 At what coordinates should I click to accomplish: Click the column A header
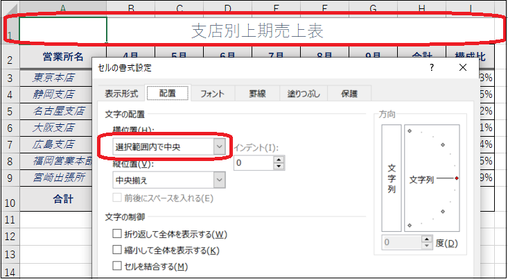pyautogui.click(x=63, y=8)
